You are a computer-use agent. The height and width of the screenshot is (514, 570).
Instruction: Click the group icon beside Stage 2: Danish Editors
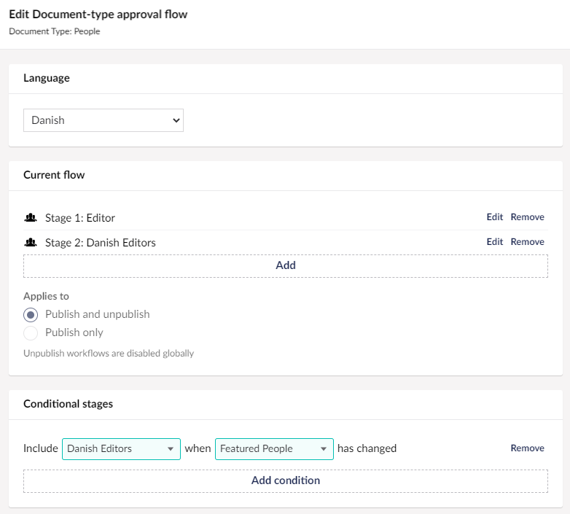(x=31, y=243)
